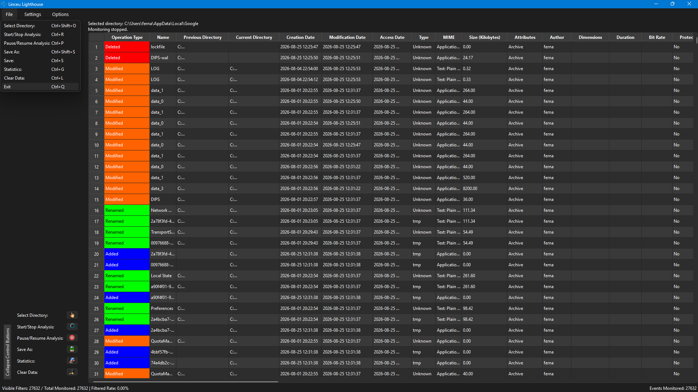Open the File menu
The width and height of the screenshot is (698, 392).
(9, 14)
